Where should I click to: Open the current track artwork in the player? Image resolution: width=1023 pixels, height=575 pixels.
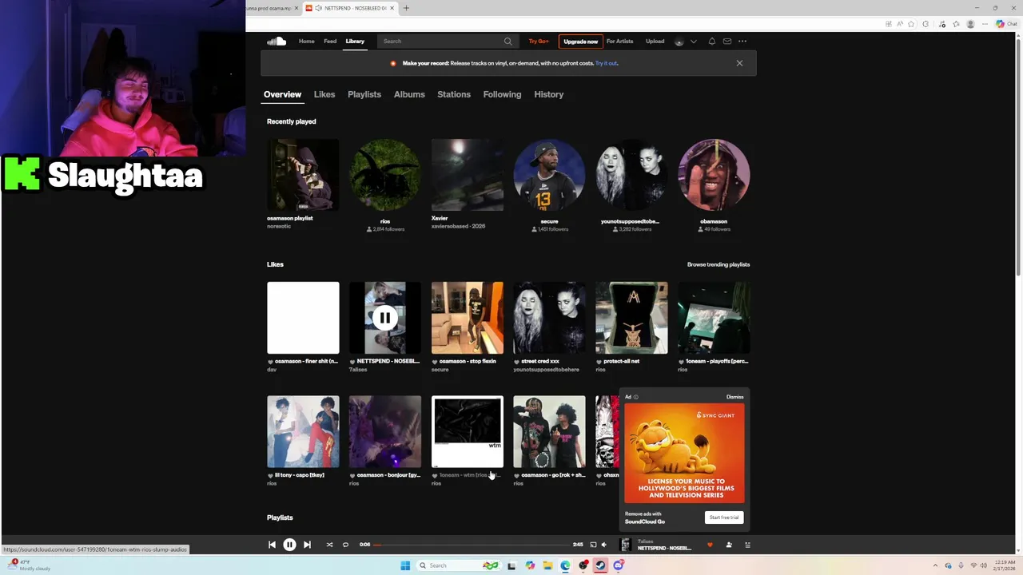tap(626, 545)
